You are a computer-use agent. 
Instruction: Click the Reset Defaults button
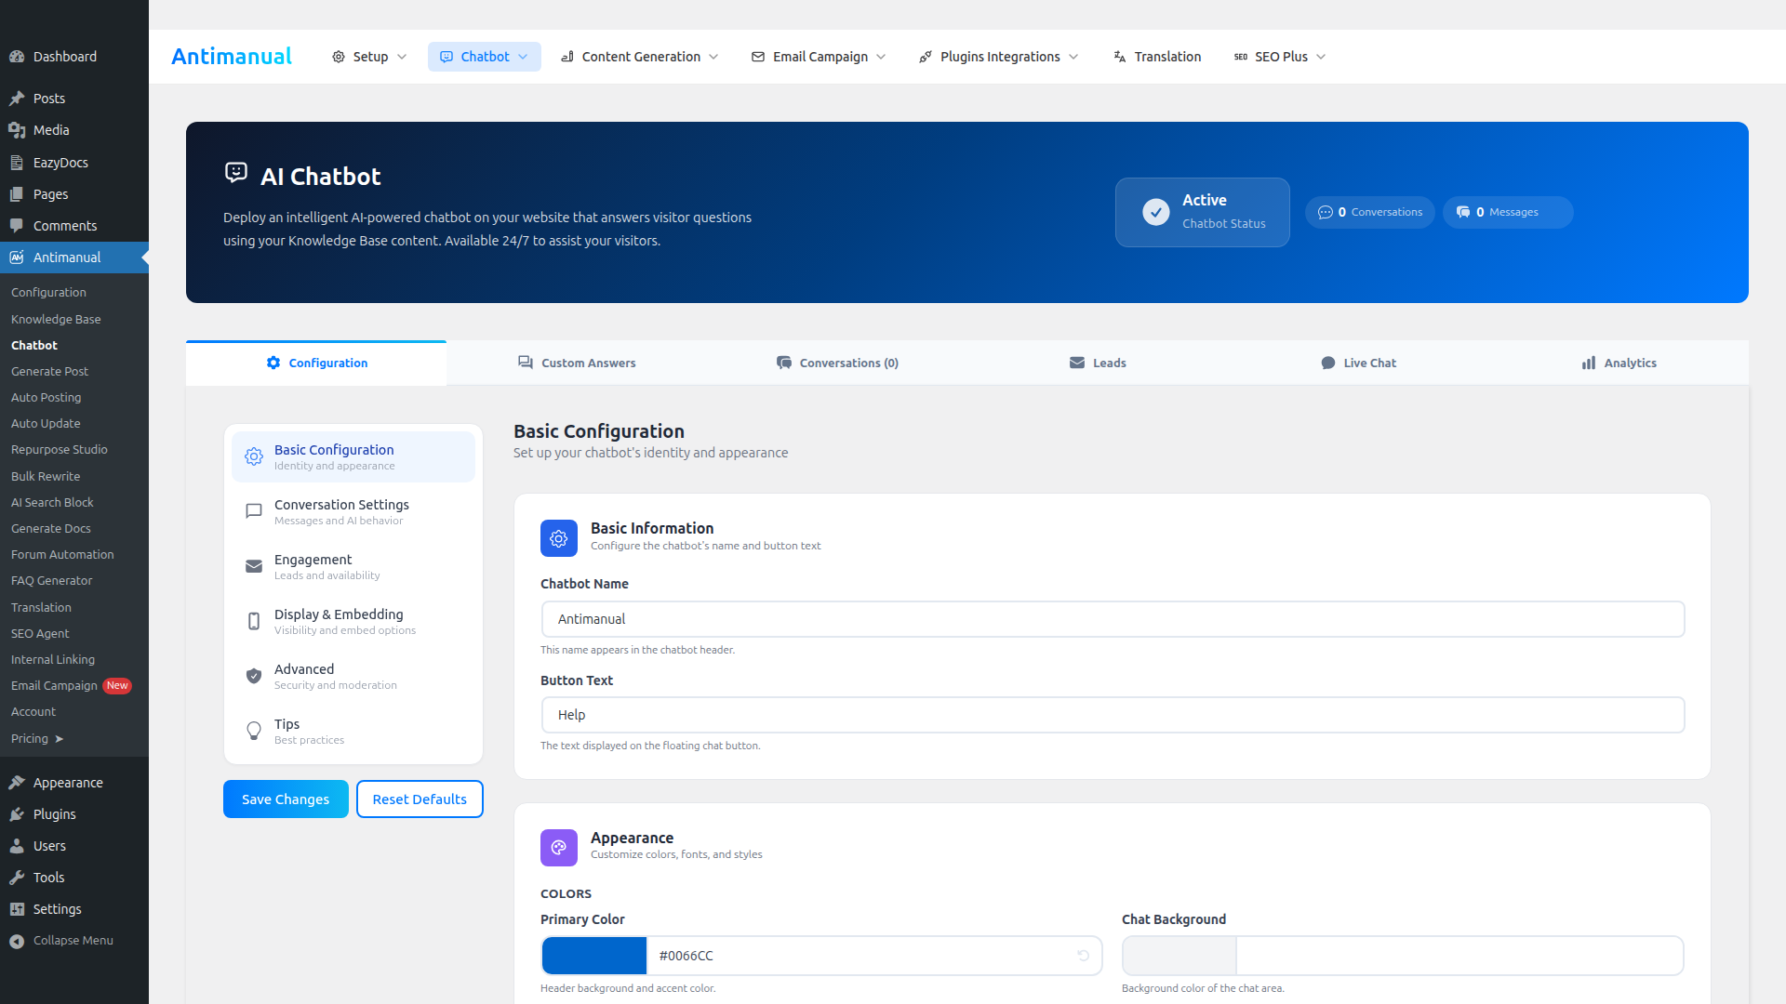pos(419,799)
